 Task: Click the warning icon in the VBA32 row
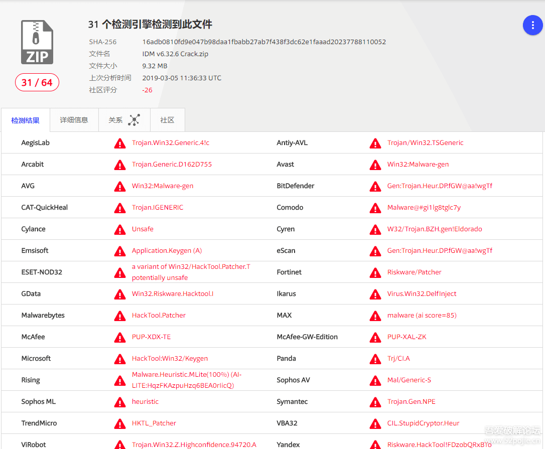[375, 423]
